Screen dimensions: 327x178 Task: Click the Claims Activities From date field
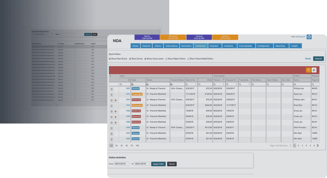click(x=121, y=164)
